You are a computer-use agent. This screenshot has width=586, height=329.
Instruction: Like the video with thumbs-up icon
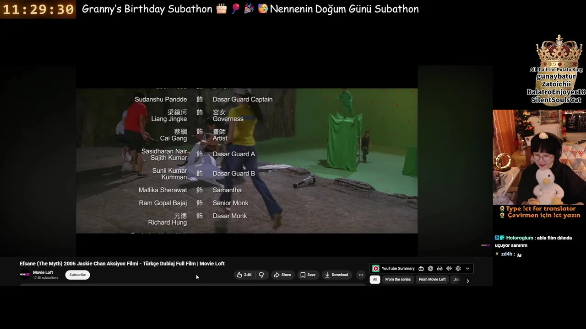[x=239, y=275]
